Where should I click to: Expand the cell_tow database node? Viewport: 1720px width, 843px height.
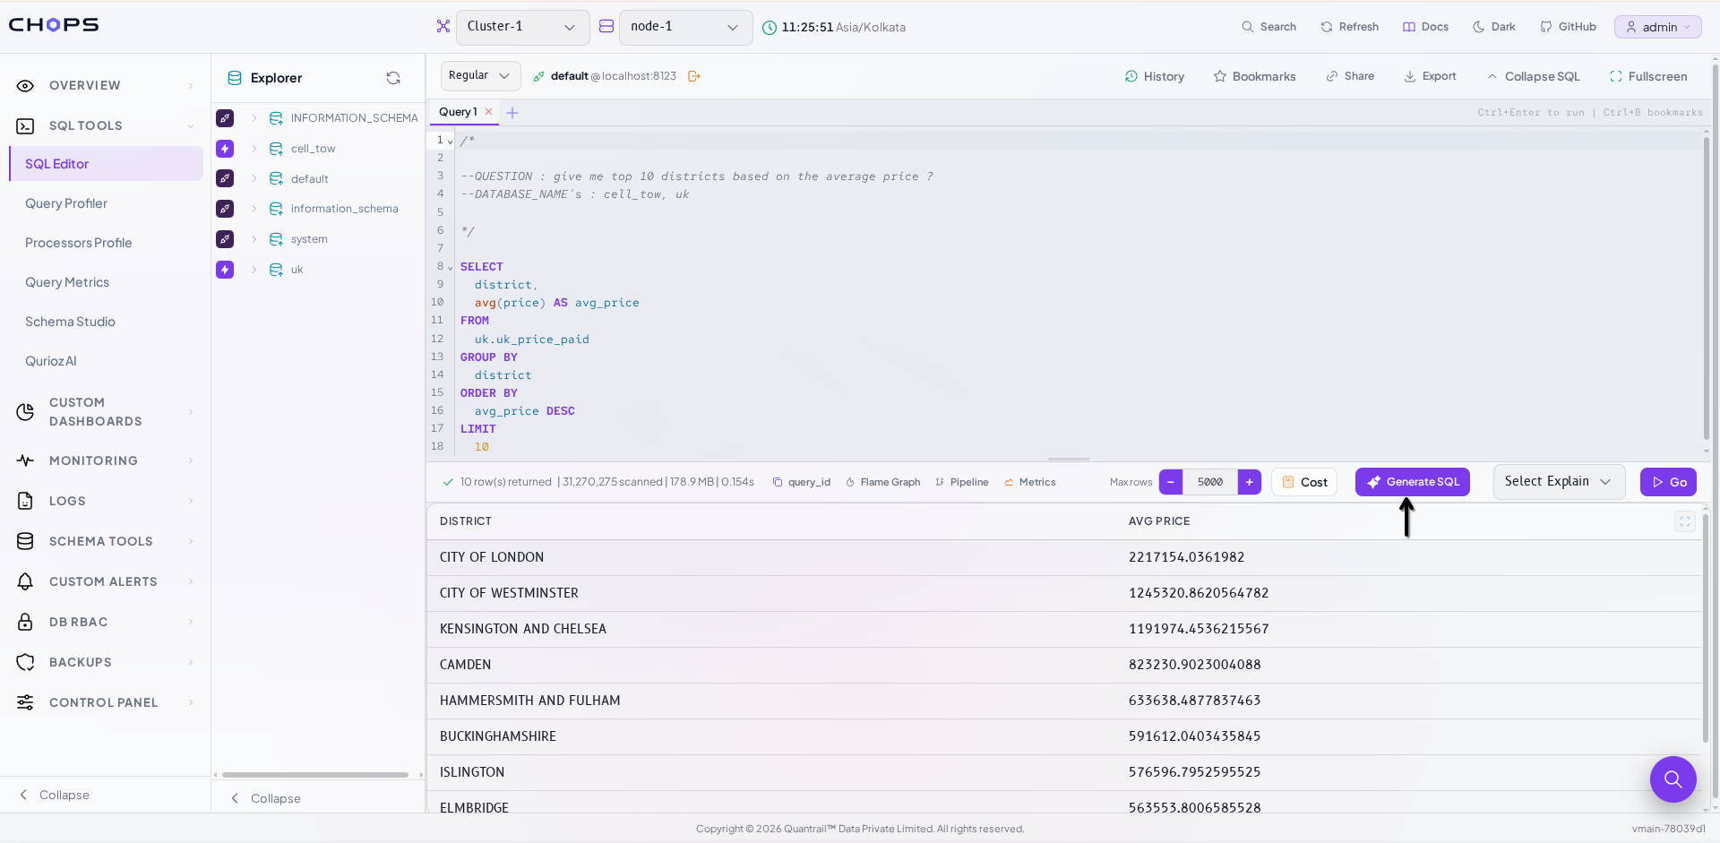point(254,149)
